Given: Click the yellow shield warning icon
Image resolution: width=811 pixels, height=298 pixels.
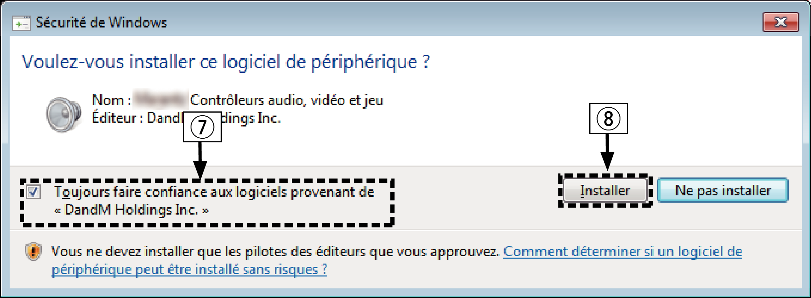Looking at the screenshot, I should pyautogui.click(x=33, y=252).
